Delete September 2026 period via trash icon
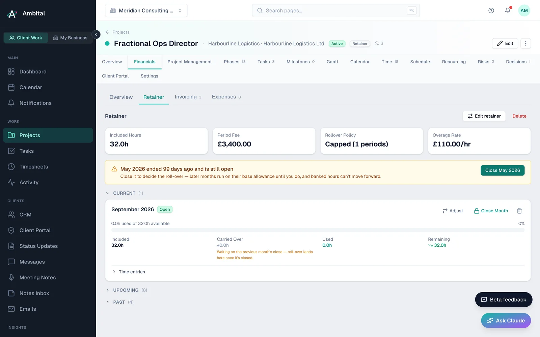Viewport: 540px width, 337px height. coord(519,211)
